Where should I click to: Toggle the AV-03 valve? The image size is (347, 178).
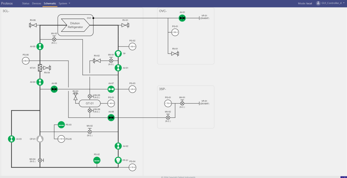pyautogui.click(x=11, y=139)
